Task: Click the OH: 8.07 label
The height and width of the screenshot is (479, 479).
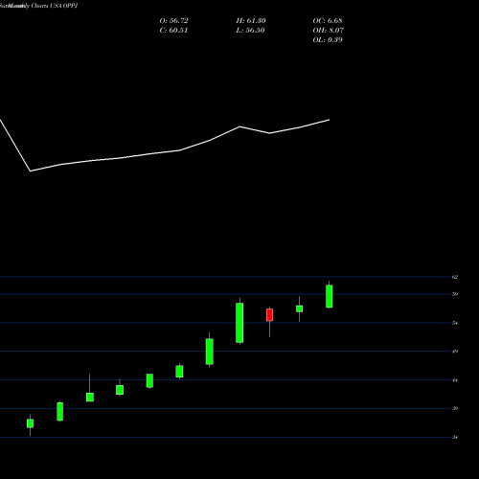Action: 329,31
